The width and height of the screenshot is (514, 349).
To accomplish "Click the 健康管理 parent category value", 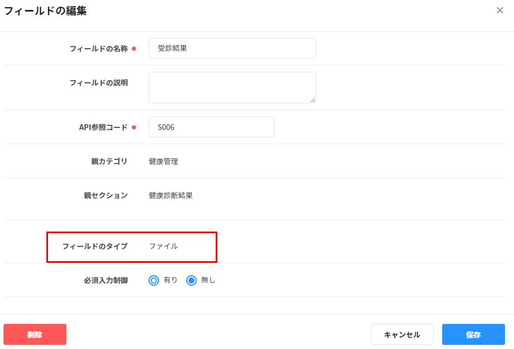I will coord(163,162).
